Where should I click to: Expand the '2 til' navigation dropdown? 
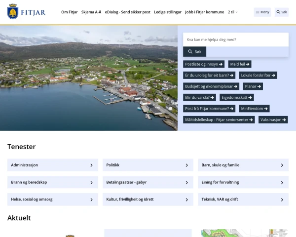coord(233,12)
